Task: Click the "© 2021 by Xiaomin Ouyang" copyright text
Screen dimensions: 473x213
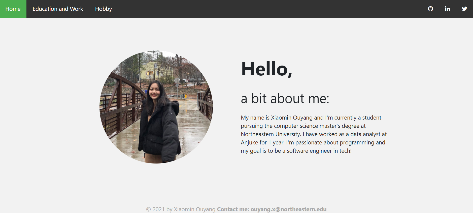Action: point(181,209)
